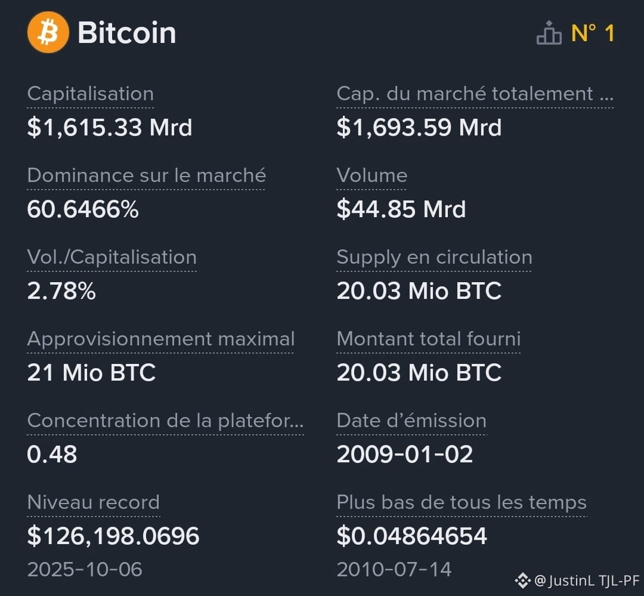Screen dimensions: 644x596
Task: Tap the Dominance sur le marché label
Action: [146, 175]
